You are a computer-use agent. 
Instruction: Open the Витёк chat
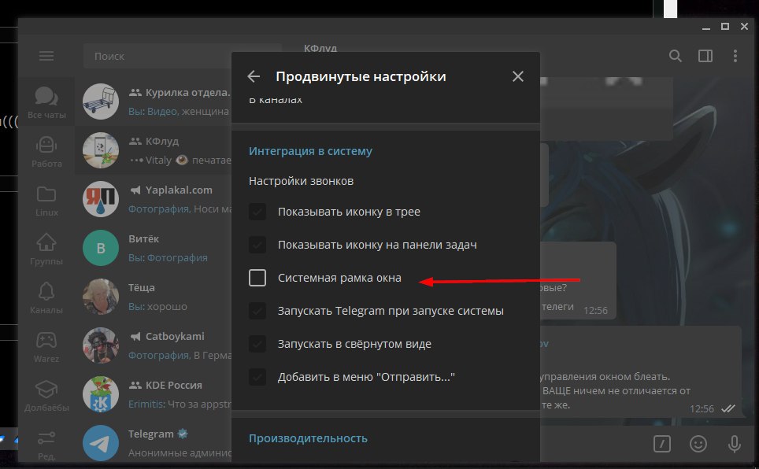pos(154,249)
